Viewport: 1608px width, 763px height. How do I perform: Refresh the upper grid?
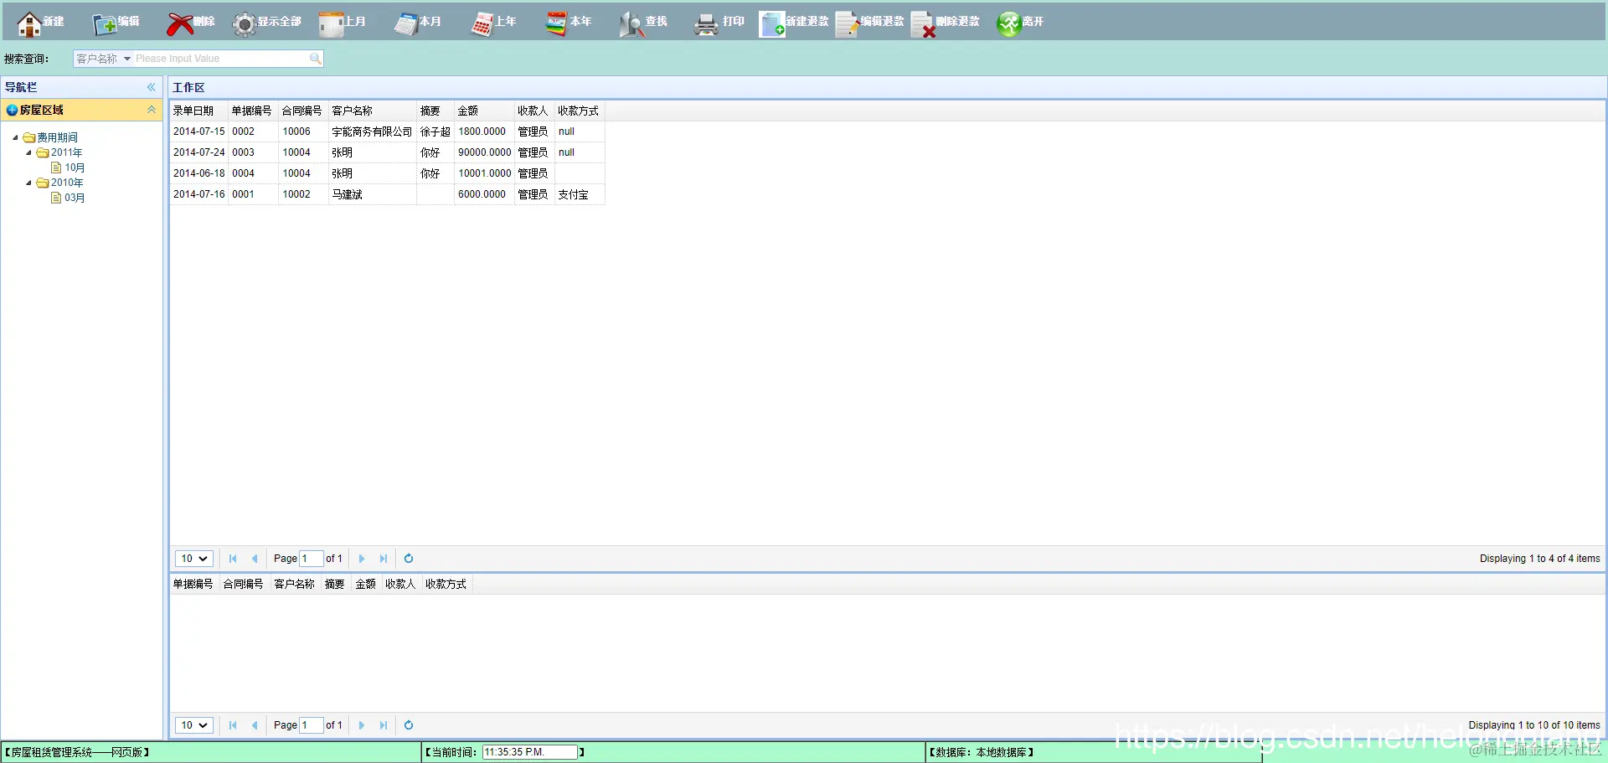[409, 559]
